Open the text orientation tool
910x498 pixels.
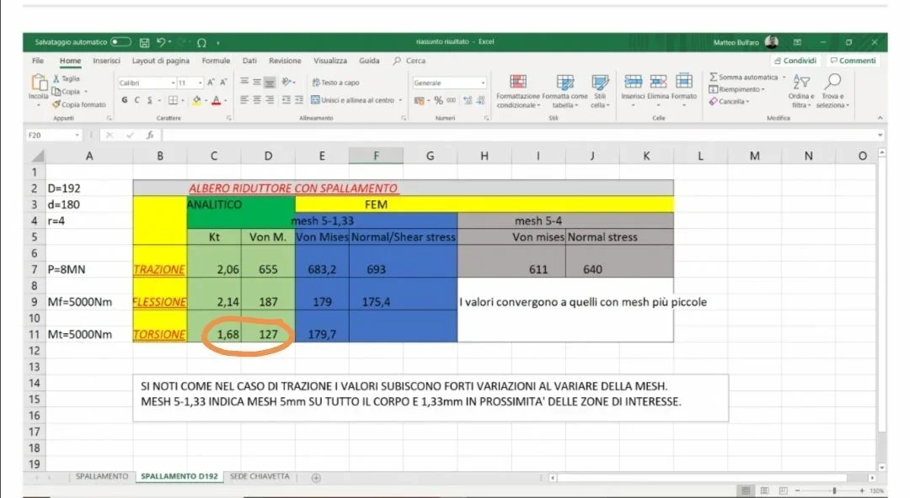click(x=288, y=82)
